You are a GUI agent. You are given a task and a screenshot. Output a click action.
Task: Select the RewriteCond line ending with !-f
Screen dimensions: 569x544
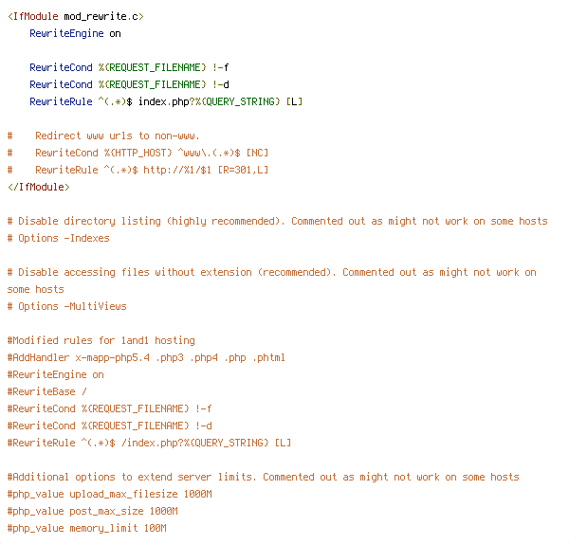point(129,68)
